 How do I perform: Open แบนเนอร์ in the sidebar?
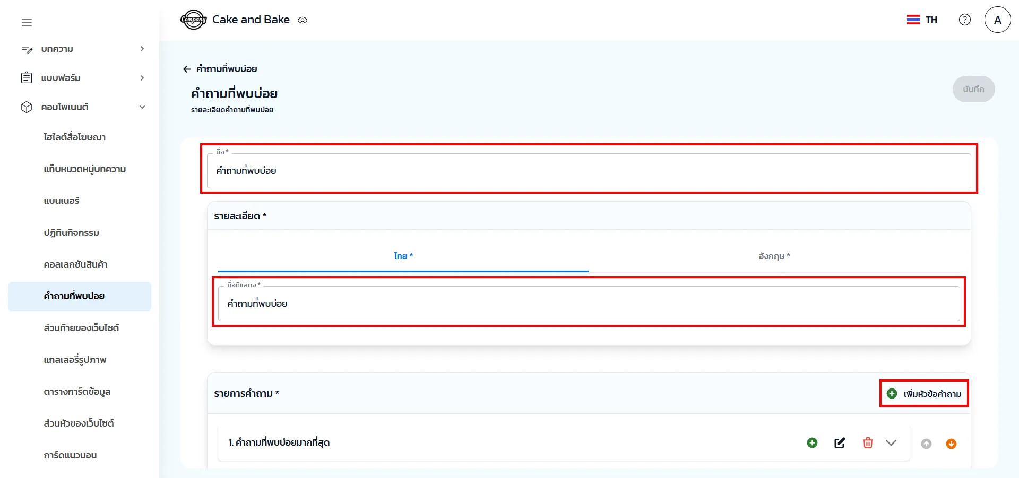click(62, 201)
